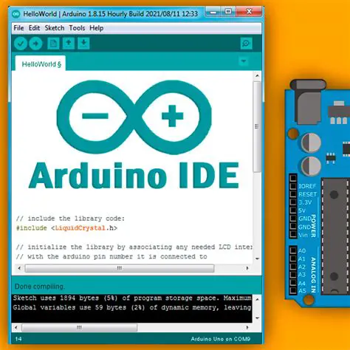Click the 'Global variables use 59 bytes' line
The width and height of the screenshot is (350, 350).
[x=131, y=307]
